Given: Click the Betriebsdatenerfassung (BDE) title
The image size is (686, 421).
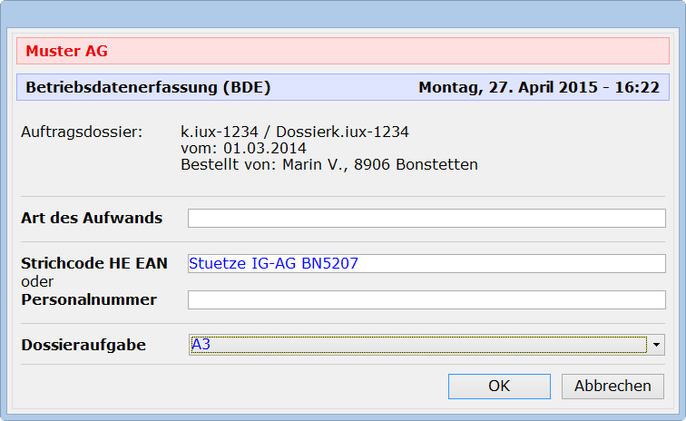Looking at the screenshot, I should 148,88.
